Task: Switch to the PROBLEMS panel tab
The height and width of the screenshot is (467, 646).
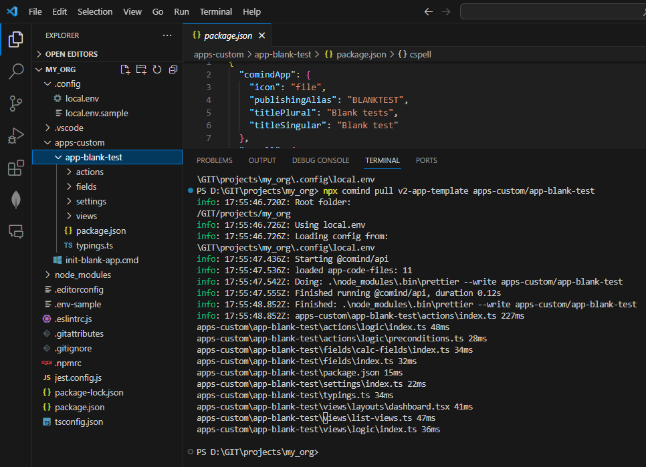Action: (x=214, y=160)
